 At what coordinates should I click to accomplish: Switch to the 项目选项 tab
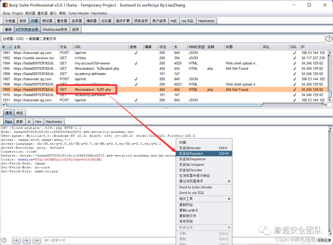click(x=141, y=21)
